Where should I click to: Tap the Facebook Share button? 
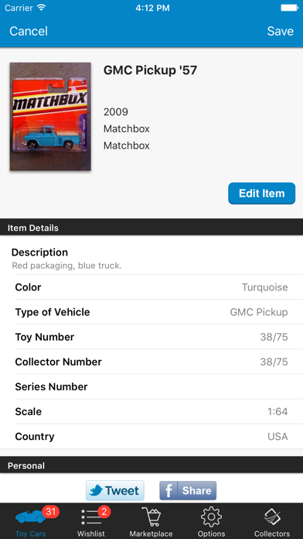pyautogui.click(x=188, y=490)
